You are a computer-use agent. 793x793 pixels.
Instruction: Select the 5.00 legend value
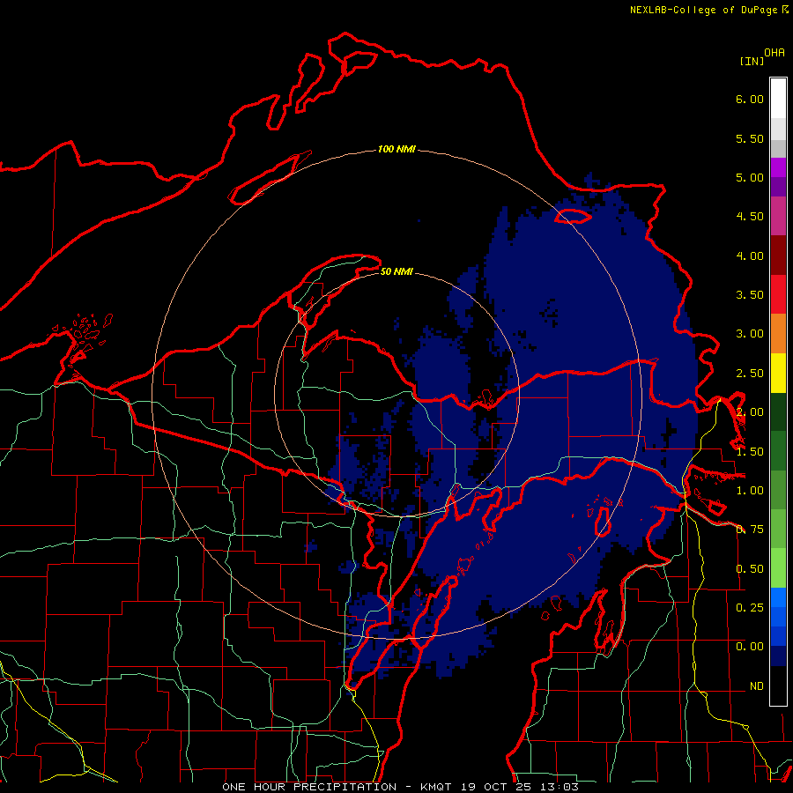click(750, 177)
